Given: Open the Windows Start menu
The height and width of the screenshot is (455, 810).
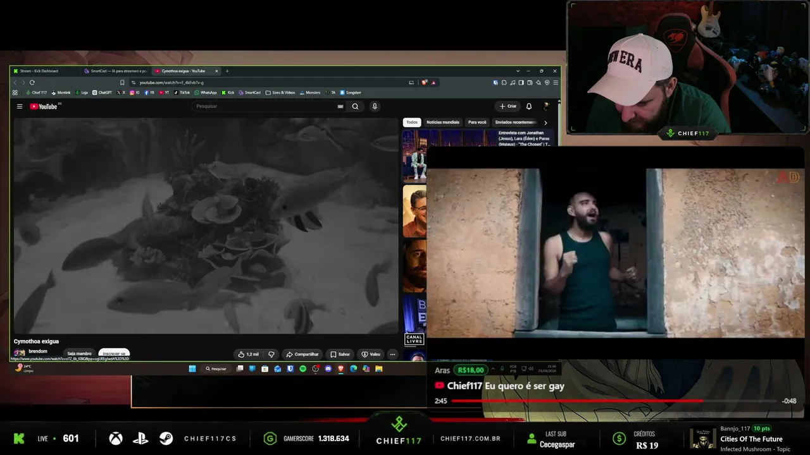Looking at the screenshot, I should point(192,368).
